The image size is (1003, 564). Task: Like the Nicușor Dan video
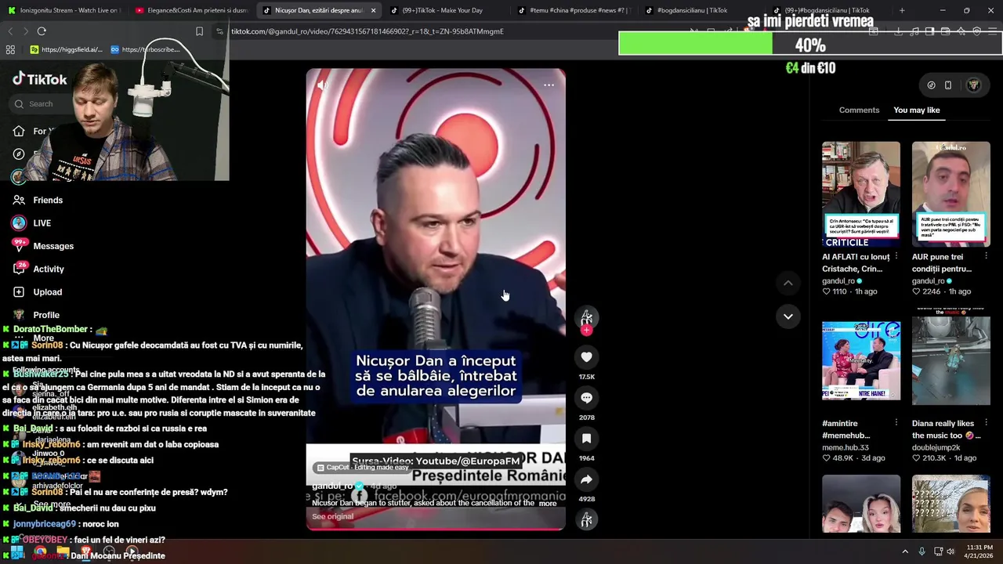coord(586,357)
